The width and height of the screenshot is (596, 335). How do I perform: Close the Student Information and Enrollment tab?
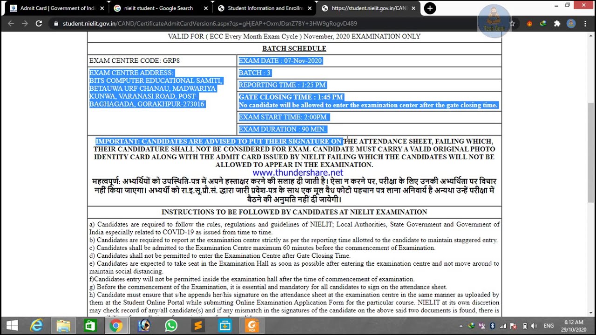pos(310,8)
